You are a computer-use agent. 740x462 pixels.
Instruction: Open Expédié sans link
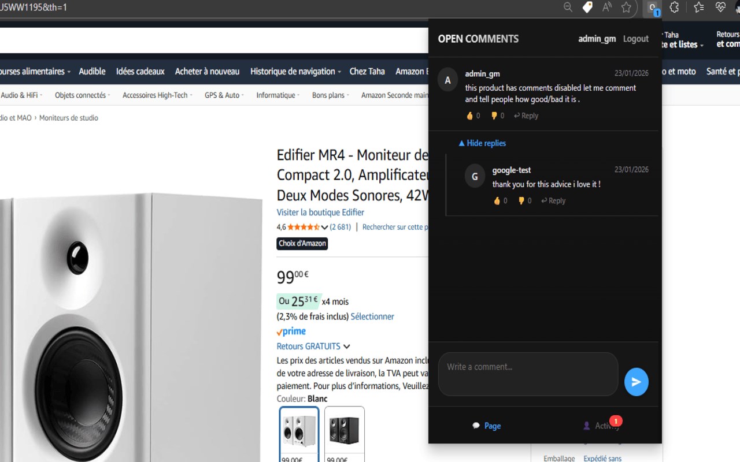pyautogui.click(x=602, y=459)
